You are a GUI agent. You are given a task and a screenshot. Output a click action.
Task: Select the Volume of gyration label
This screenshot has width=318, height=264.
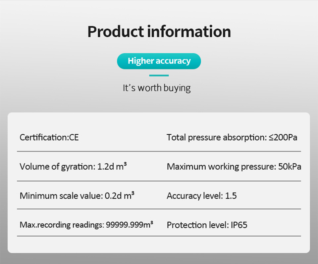(57, 166)
